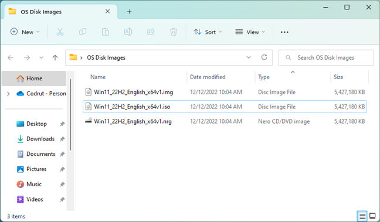Maximize the File Explorer window
The image size is (380, 222).
tap(347, 7)
